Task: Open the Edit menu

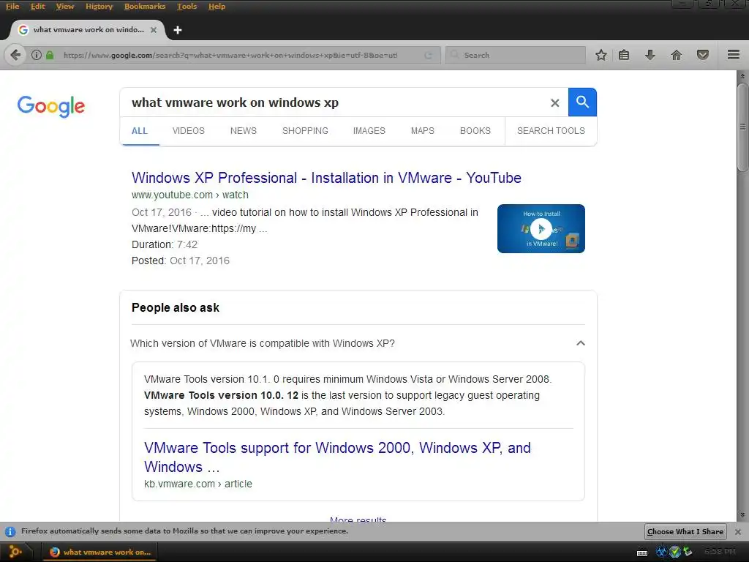Action: click(x=38, y=6)
